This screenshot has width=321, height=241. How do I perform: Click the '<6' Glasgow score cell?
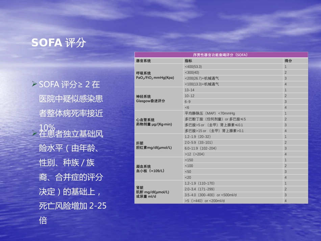233,107
